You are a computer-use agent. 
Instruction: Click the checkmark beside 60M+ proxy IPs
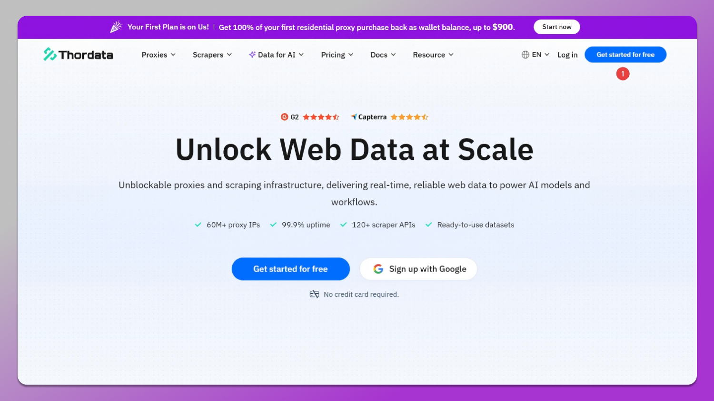(198, 225)
